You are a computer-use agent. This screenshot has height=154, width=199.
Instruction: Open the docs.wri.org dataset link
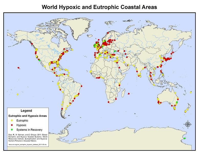(28, 145)
